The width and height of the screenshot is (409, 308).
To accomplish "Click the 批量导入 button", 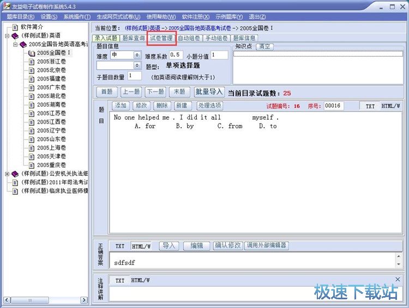I will (209, 91).
